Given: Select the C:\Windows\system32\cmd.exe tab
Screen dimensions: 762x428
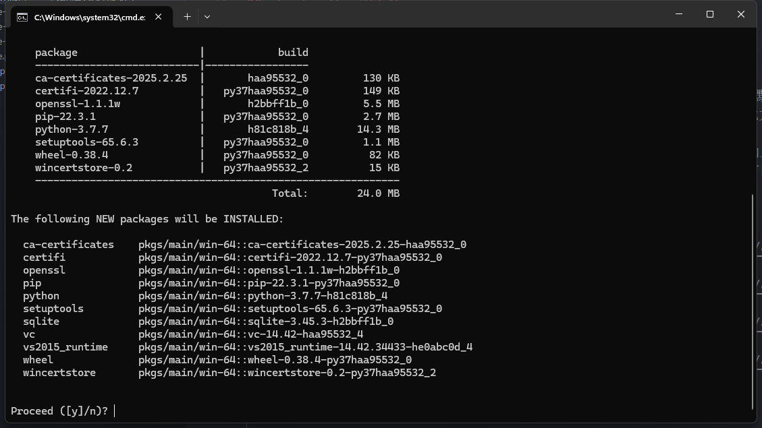Looking at the screenshot, I should [x=89, y=17].
